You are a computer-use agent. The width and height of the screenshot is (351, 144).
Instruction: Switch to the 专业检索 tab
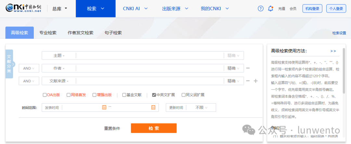[x=48, y=33]
